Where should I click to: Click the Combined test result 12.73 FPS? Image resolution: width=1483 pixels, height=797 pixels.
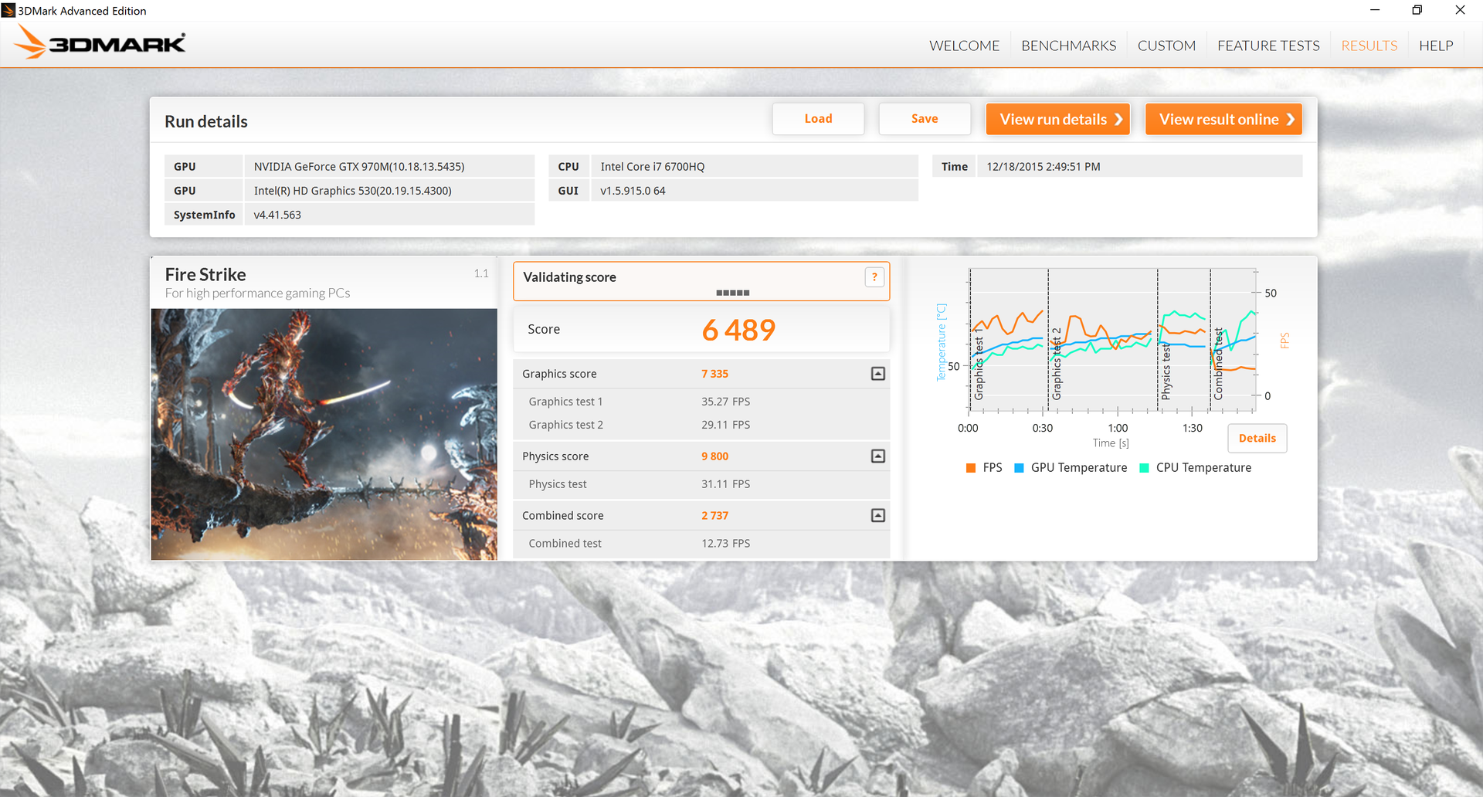click(726, 544)
